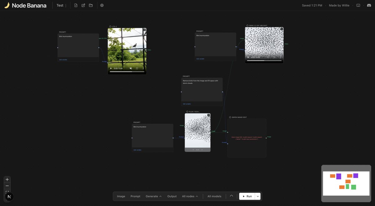Click the new file icon beside Test

(75, 5)
